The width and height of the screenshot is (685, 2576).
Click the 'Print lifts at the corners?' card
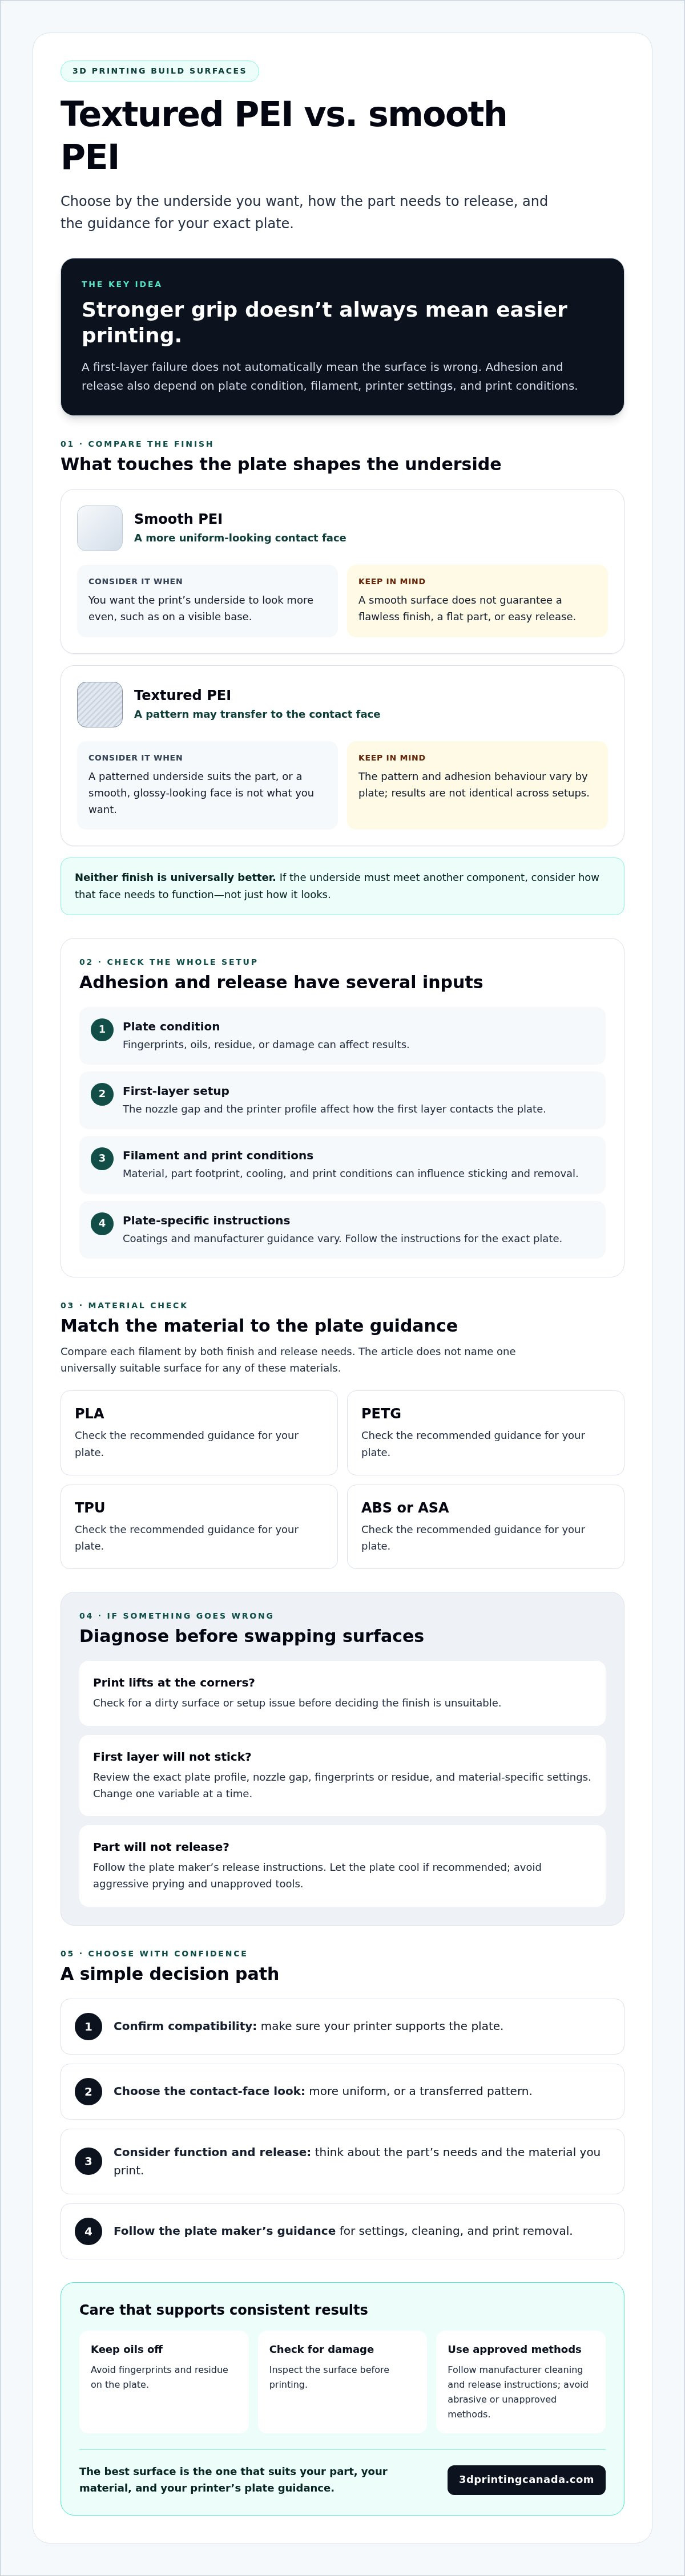pyautogui.click(x=342, y=1693)
